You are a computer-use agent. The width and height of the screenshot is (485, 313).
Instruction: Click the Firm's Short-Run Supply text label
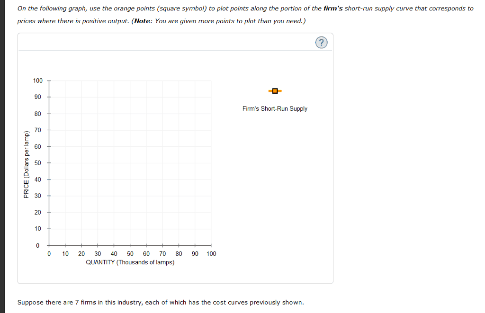[x=275, y=108]
